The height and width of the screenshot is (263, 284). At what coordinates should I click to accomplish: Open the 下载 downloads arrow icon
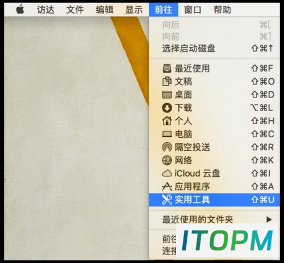167,108
